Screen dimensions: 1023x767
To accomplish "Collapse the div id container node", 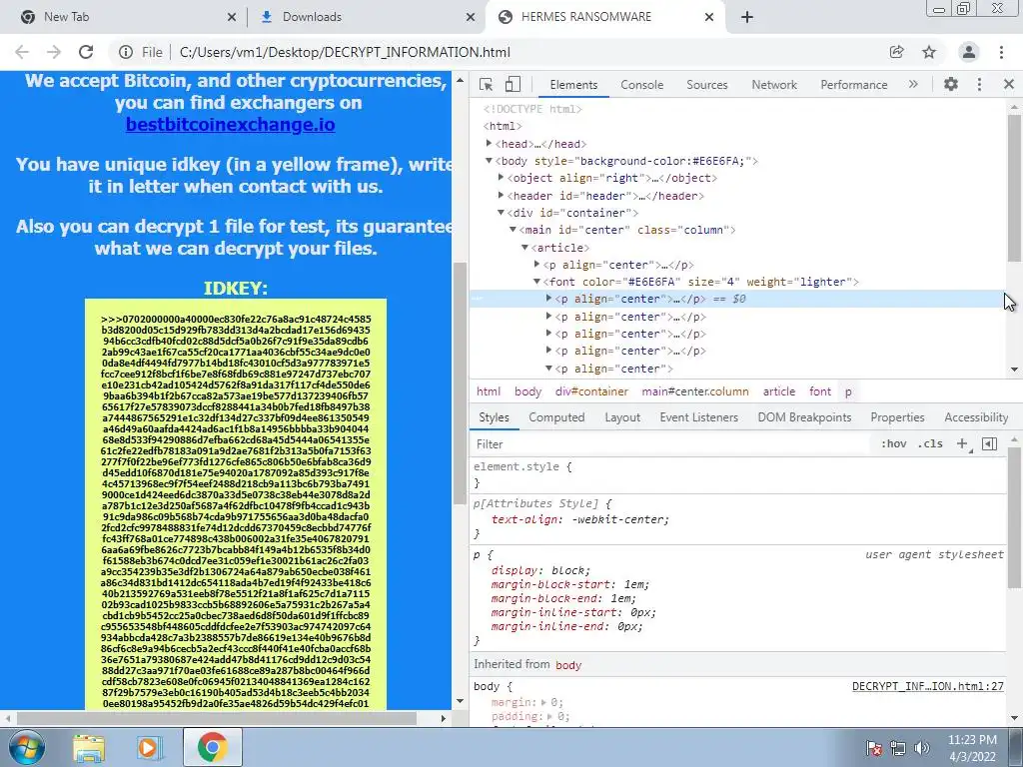I will coord(501,213).
